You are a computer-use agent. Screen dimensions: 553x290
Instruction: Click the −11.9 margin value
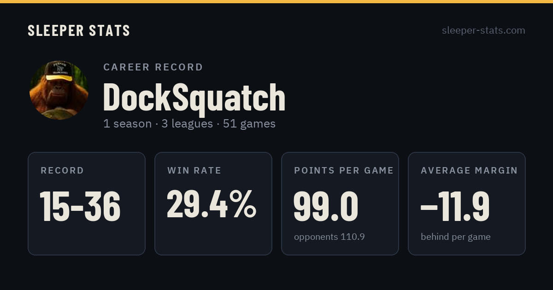click(455, 206)
